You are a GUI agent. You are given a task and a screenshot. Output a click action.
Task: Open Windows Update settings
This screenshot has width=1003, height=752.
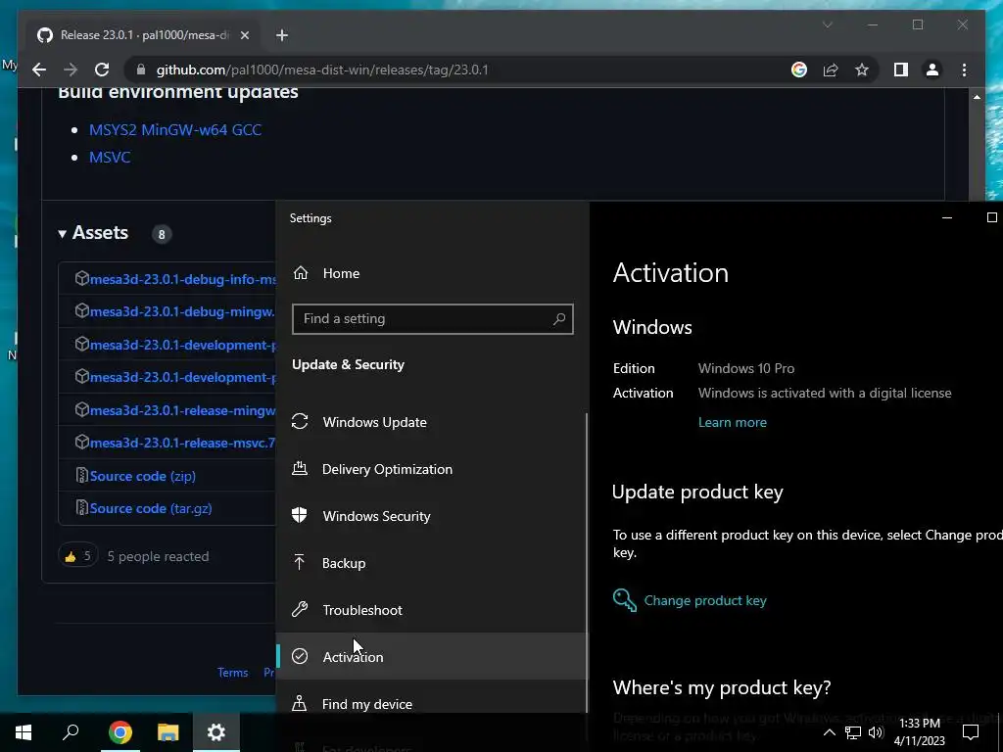click(431, 422)
